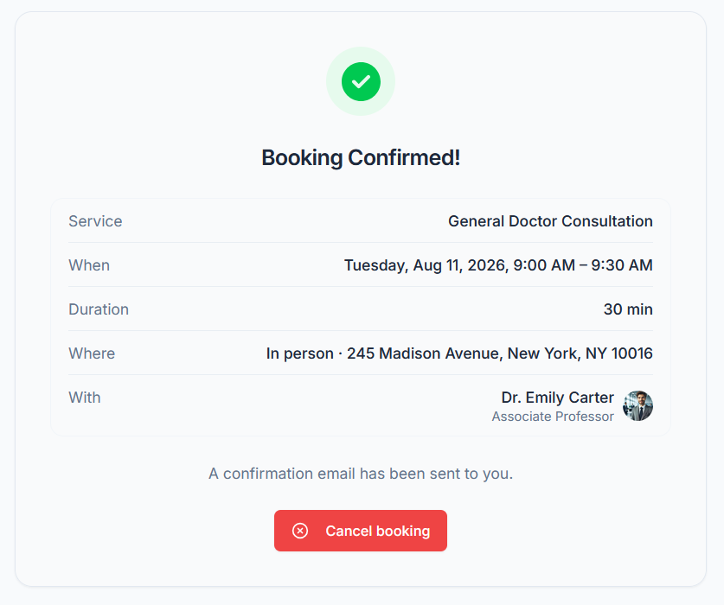Click the Cancel booking button
This screenshot has width=724, height=605.
361,531
